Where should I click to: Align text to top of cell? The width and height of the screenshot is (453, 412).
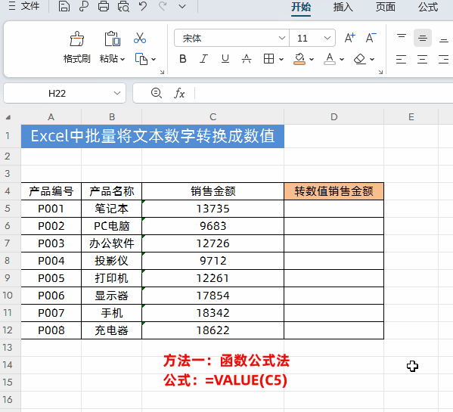coord(402,38)
